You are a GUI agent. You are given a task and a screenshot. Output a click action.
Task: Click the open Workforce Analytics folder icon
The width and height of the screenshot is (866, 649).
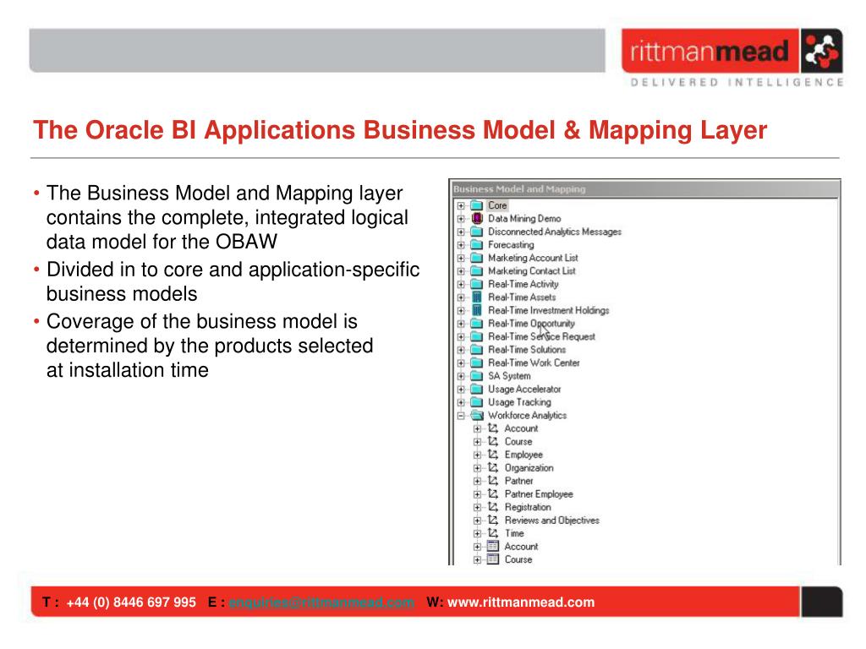(477, 416)
